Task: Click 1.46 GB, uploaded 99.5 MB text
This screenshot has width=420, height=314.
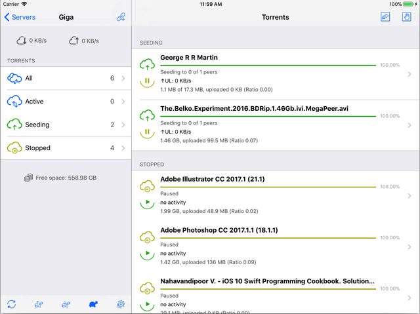Action: (209, 141)
